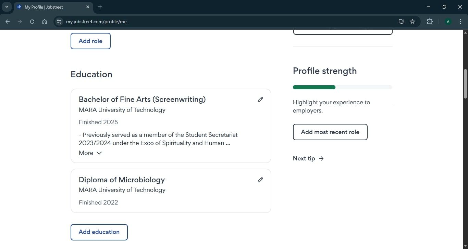Click the forward navigation arrow
This screenshot has width=468, height=249.
(20, 22)
